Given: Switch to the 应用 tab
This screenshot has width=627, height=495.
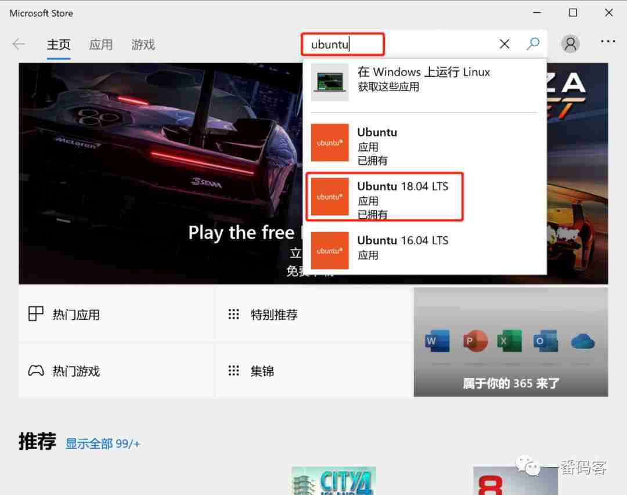Looking at the screenshot, I should pos(101,44).
